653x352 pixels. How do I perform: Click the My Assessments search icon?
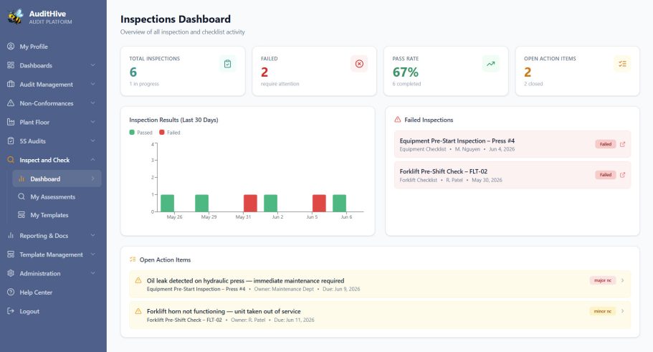[22, 196]
